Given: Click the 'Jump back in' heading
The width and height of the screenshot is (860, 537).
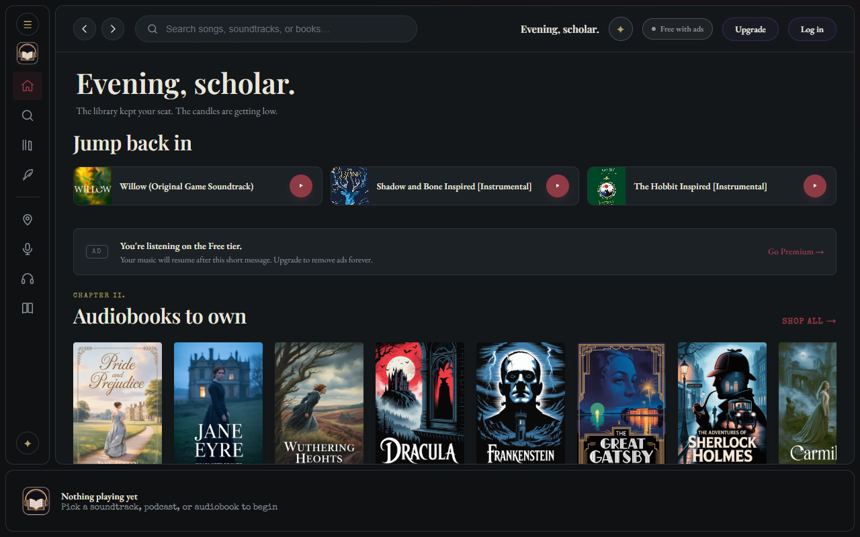Looking at the screenshot, I should (x=132, y=143).
